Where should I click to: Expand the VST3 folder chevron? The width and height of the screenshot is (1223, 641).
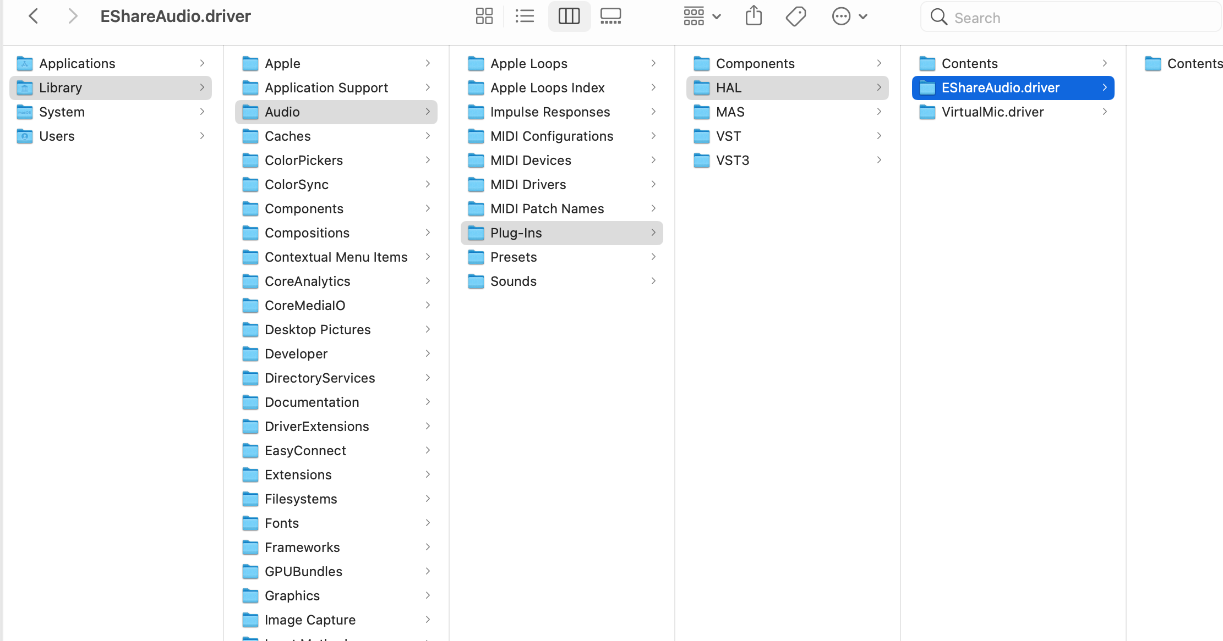click(x=879, y=160)
